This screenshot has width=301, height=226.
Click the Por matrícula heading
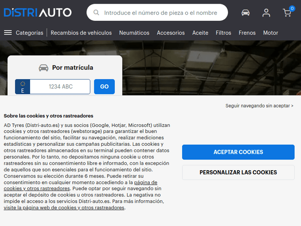click(73, 67)
